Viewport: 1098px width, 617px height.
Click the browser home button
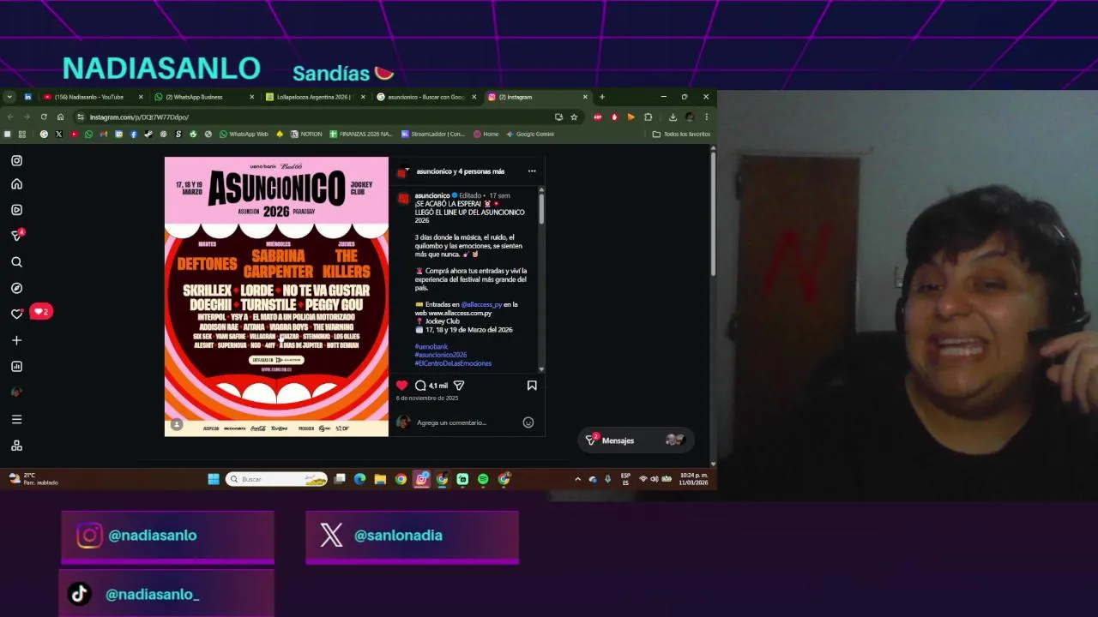(x=60, y=117)
